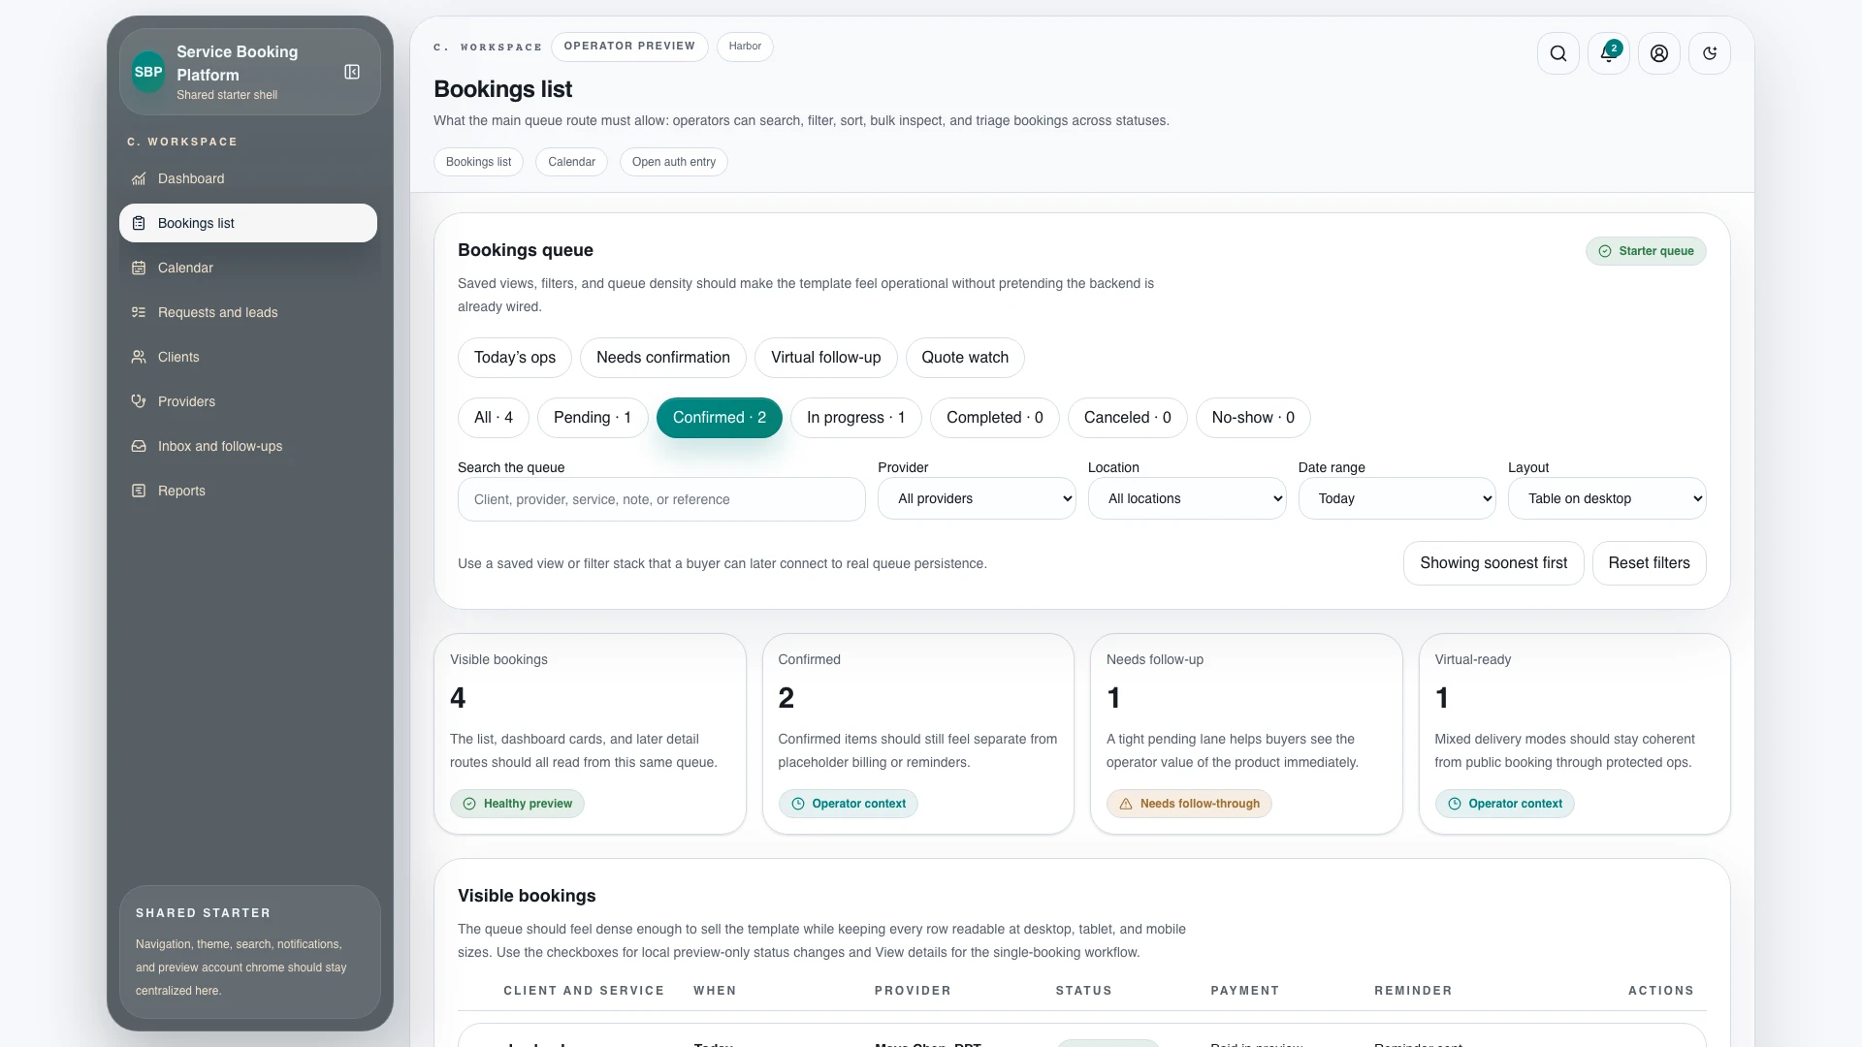Image resolution: width=1862 pixels, height=1047 pixels.
Task: Click the 'STATUS' column header
Action: point(1084,991)
